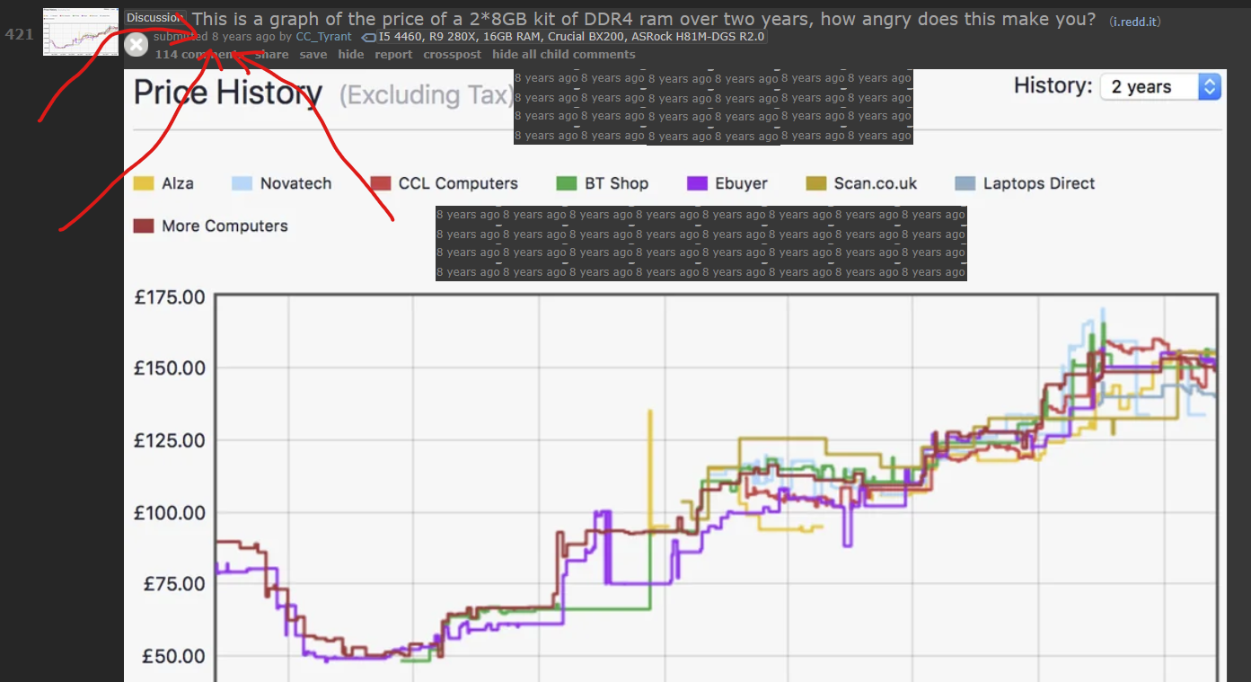Image resolution: width=1251 pixels, height=682 pixels.
Task: Click the £125.00 axis label
Action: [x=170, y=440]
